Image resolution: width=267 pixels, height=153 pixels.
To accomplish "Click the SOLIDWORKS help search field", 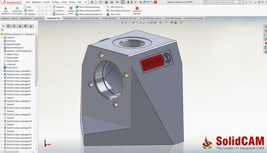I will click(x=222, y=2).
